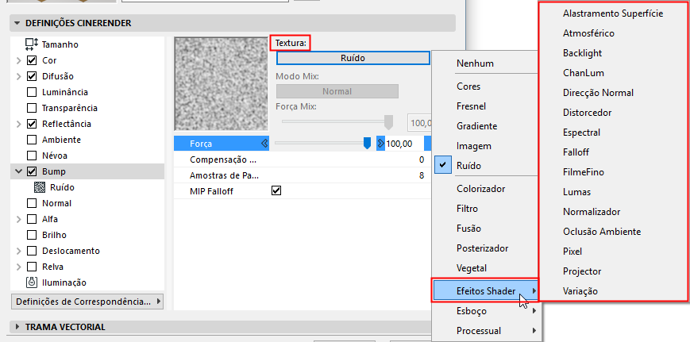Image resolution: width=690 pixels, height=342 pixels.
Task: Enable the Névoa channel checkbox
Action: [x=32, y=156]
